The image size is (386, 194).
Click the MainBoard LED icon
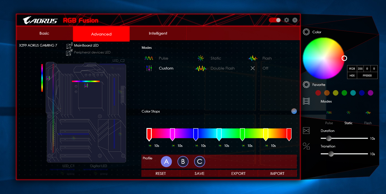(x=69, y=46)
